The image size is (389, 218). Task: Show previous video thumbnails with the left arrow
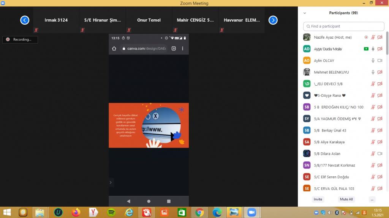coord(25,20)
